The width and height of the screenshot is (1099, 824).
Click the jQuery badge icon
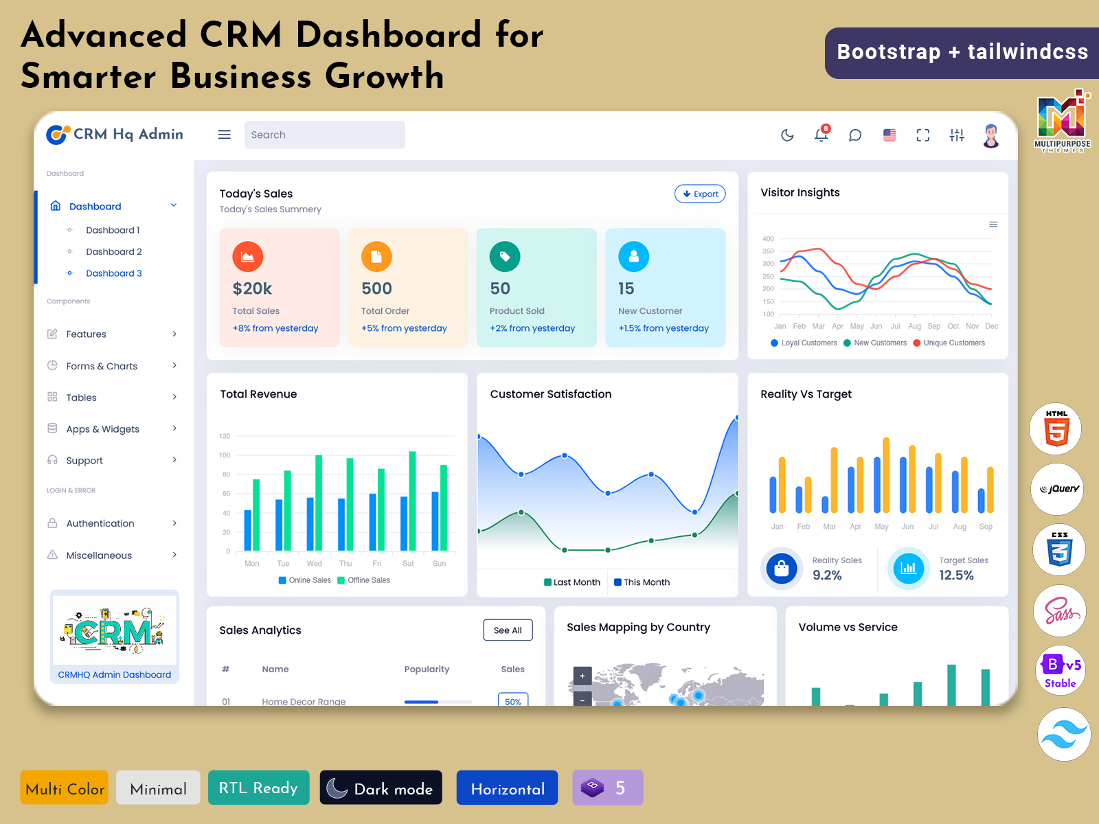pos(1058,489)
